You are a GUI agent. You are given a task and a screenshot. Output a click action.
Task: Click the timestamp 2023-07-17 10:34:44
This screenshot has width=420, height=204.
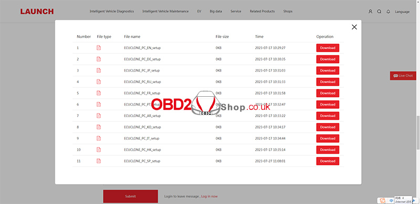tap(270, 138)
